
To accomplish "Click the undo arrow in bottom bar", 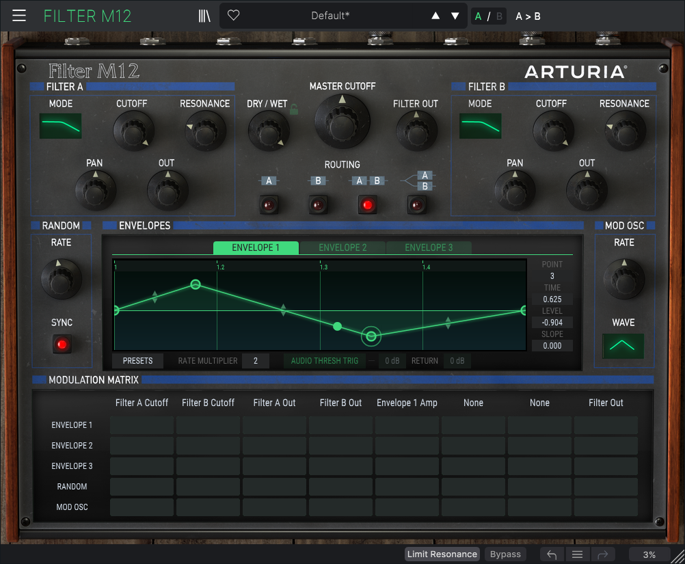I will point(552,554).
